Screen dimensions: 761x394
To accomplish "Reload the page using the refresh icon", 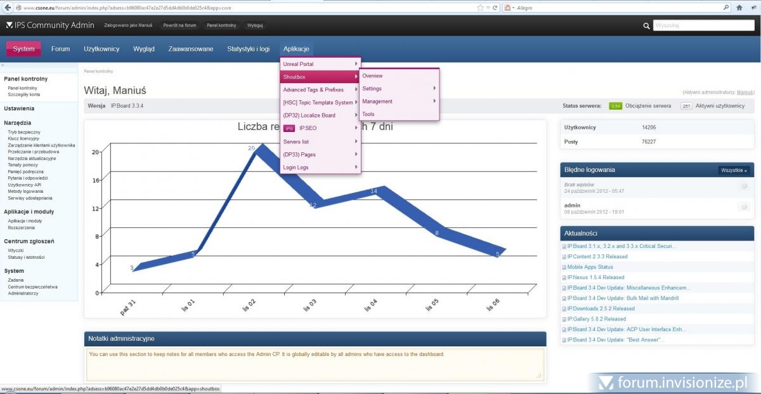I will [494, 8].
